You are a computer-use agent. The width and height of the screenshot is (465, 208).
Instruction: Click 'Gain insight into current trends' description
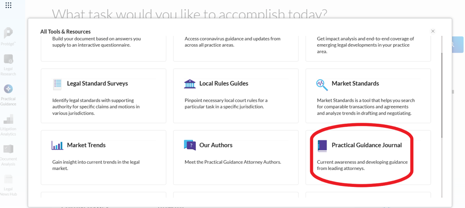tap(96, 165)
